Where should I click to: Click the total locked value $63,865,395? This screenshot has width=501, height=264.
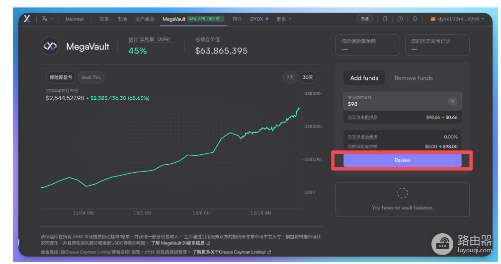221,51
